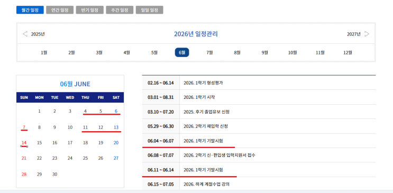Click the 03.10 ~ 07.20 date cell
The image size is (393, 193).
pyautogui.click(x=161, y=112)
